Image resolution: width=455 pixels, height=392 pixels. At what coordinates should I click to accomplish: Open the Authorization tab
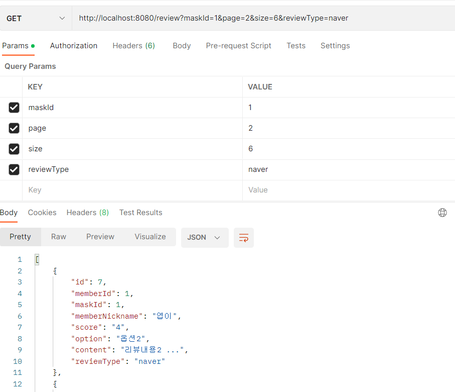pyautogui.click(x=74, y=46)
